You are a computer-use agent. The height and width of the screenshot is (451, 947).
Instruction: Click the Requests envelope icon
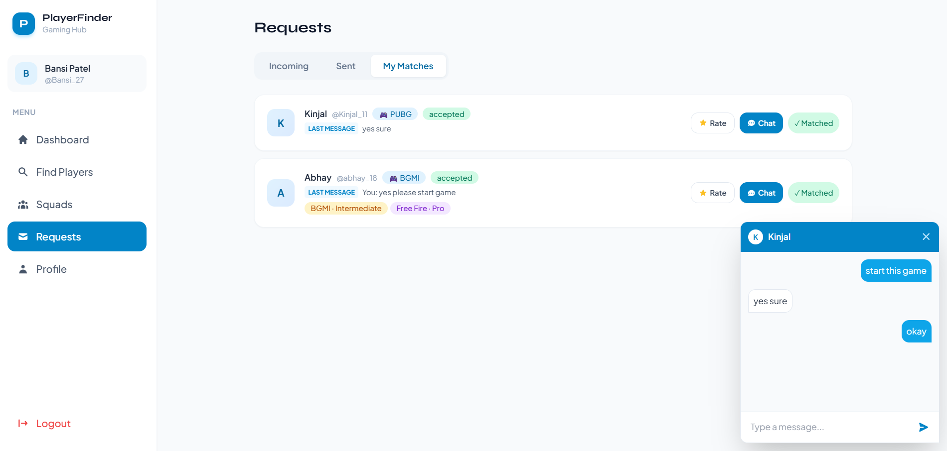(23, 237)
